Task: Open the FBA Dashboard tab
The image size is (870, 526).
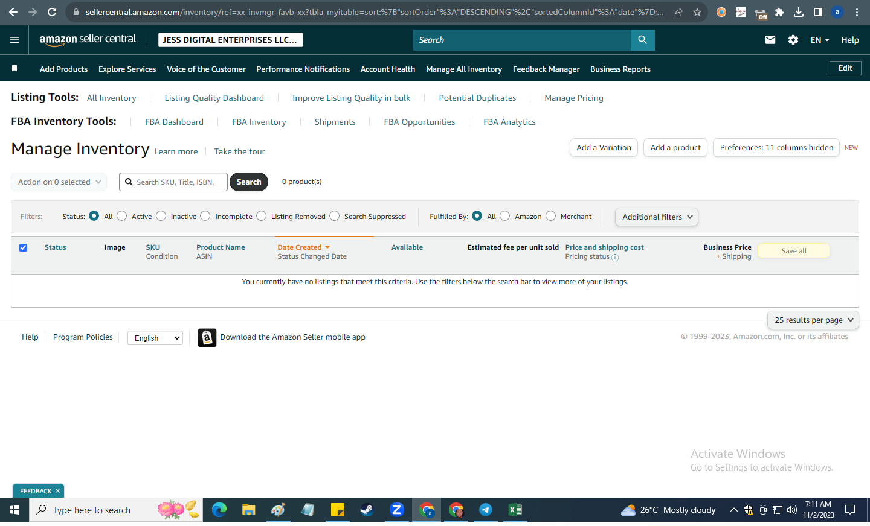Action: click(174, 122)
